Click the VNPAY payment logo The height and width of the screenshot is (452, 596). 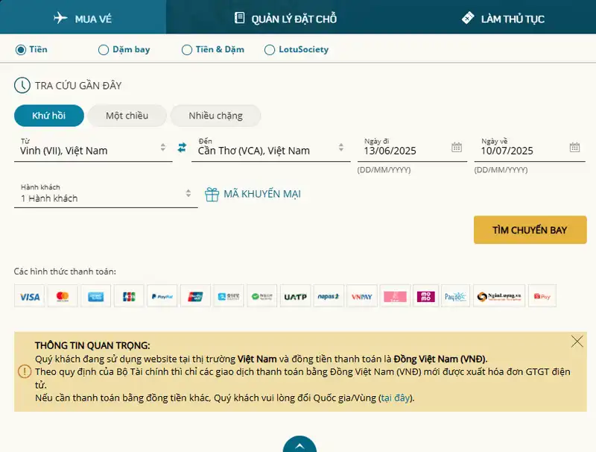[x=362, y=296]
